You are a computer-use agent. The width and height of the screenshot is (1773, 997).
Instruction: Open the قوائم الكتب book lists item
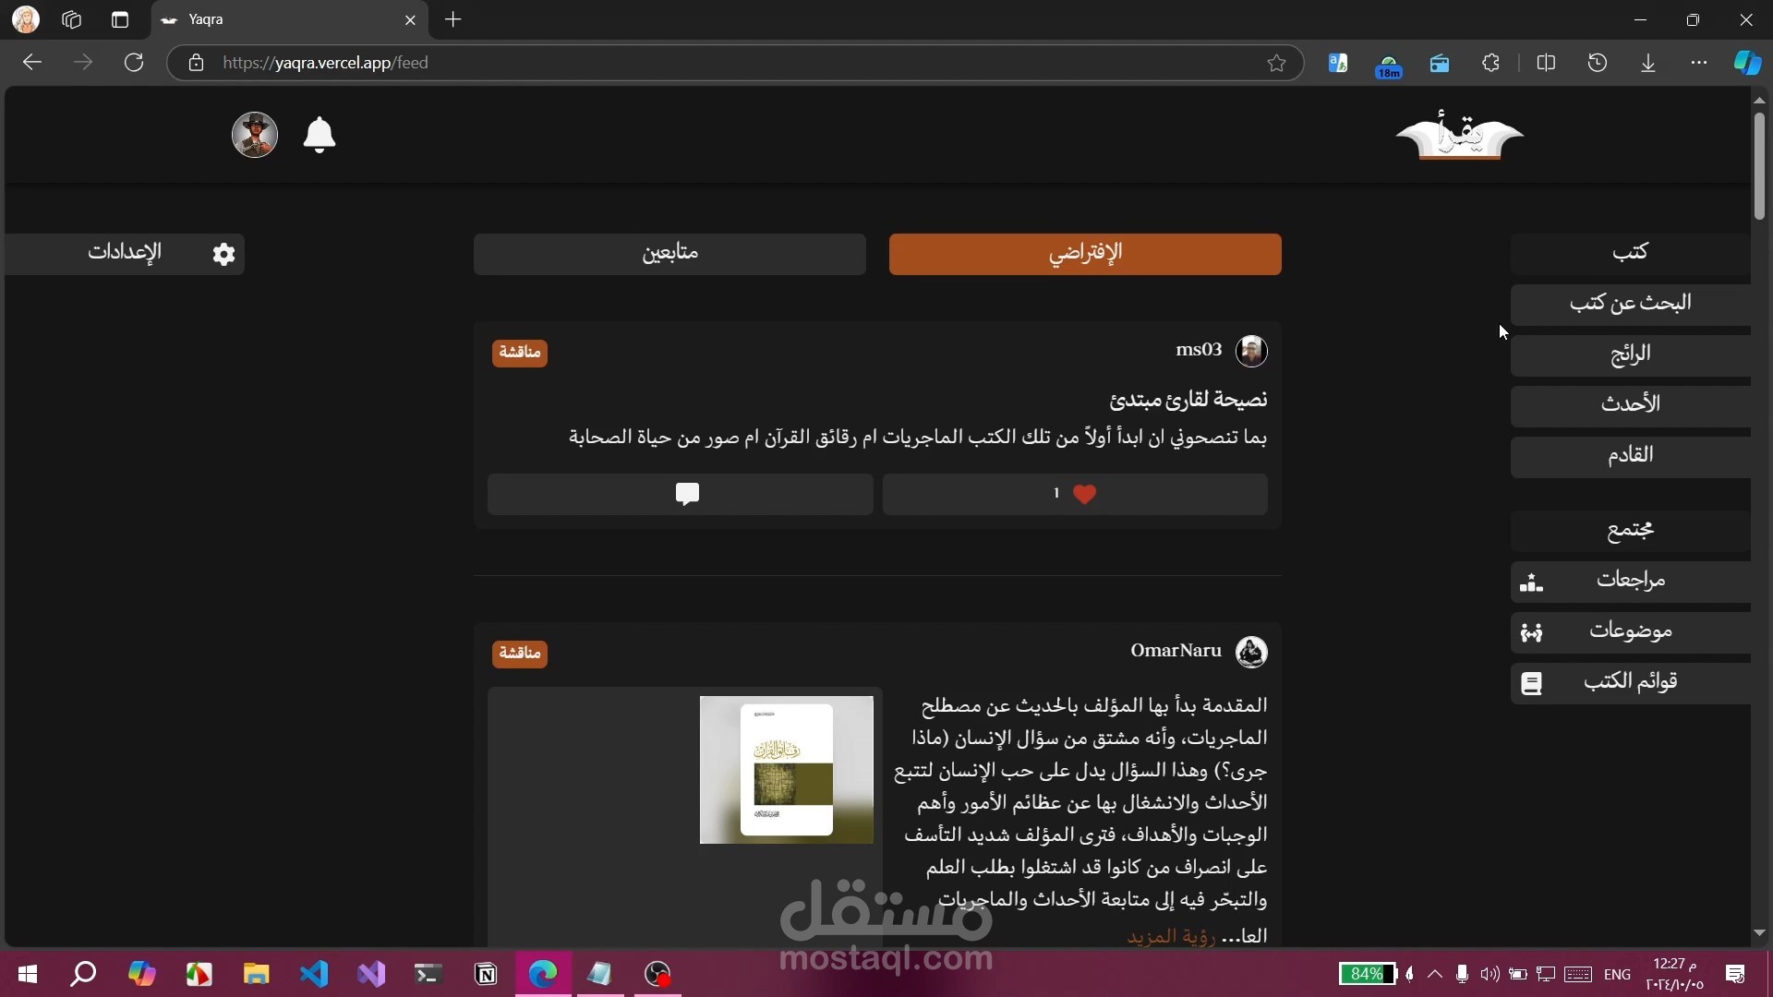(x=1630, y=682)
